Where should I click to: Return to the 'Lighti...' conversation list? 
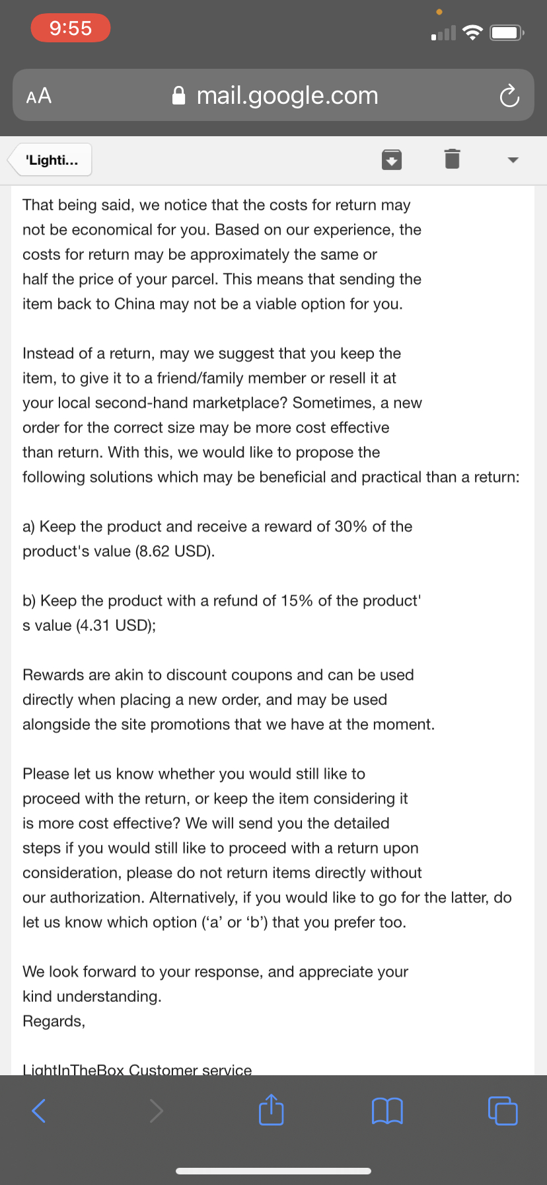click(x=51, y=160)
